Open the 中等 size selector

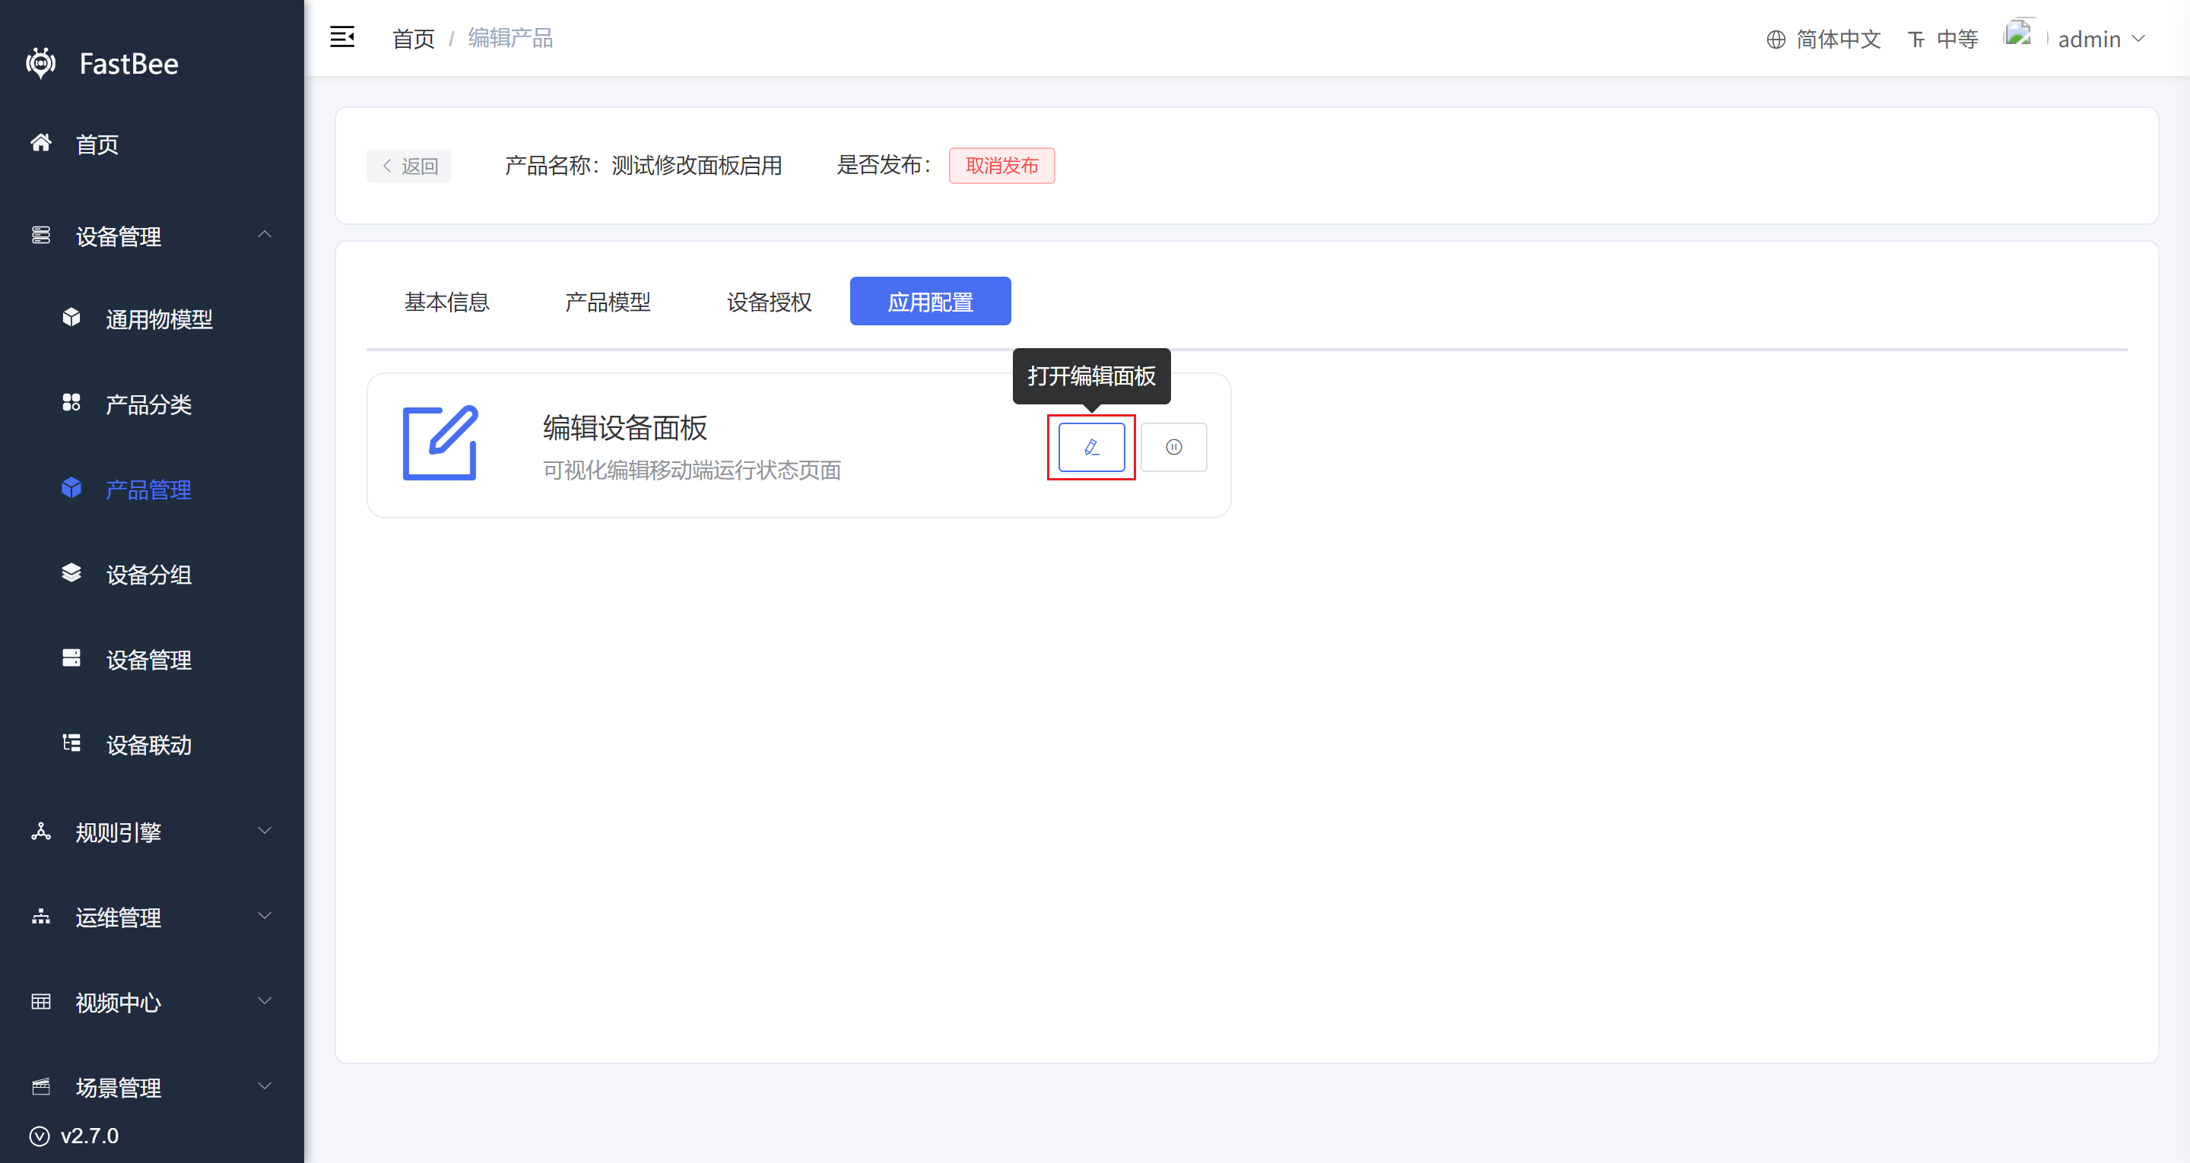[x=1944, y=39]
